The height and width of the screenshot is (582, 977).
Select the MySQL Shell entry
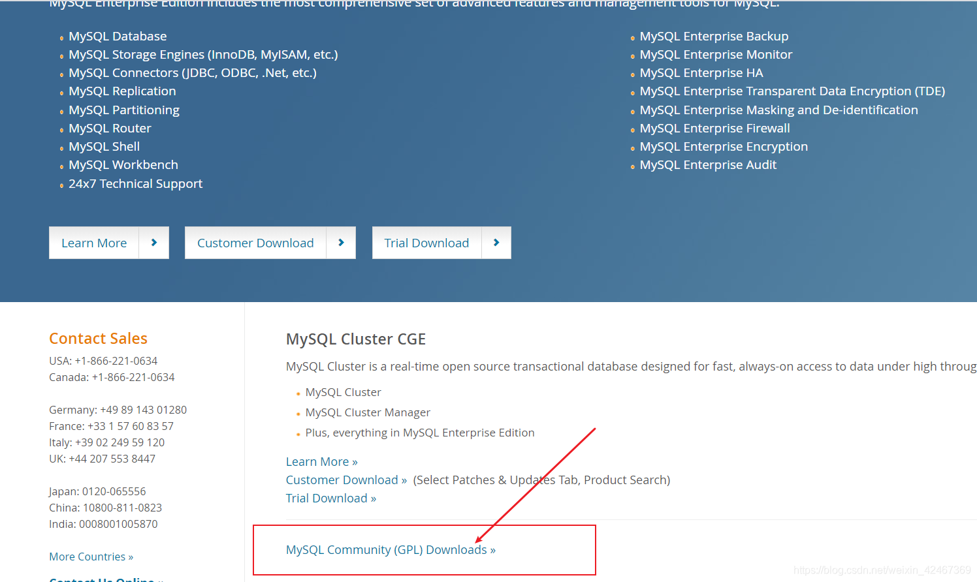104,147
